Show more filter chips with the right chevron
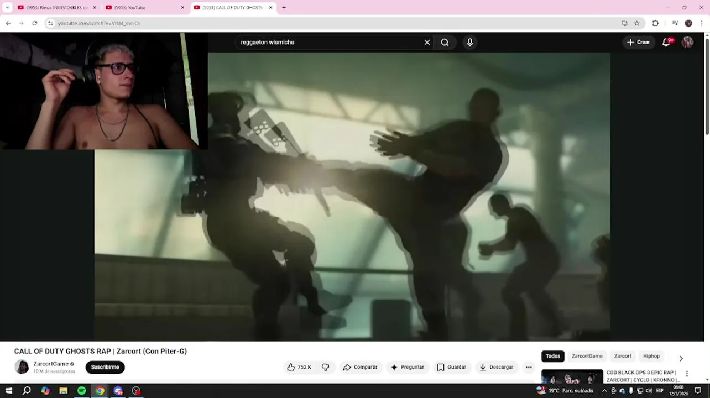 [681, 358]
